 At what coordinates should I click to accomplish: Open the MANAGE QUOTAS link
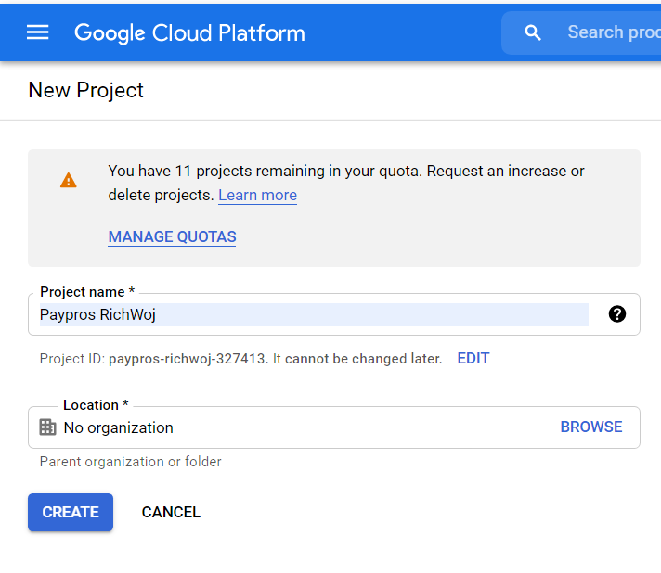172,236
